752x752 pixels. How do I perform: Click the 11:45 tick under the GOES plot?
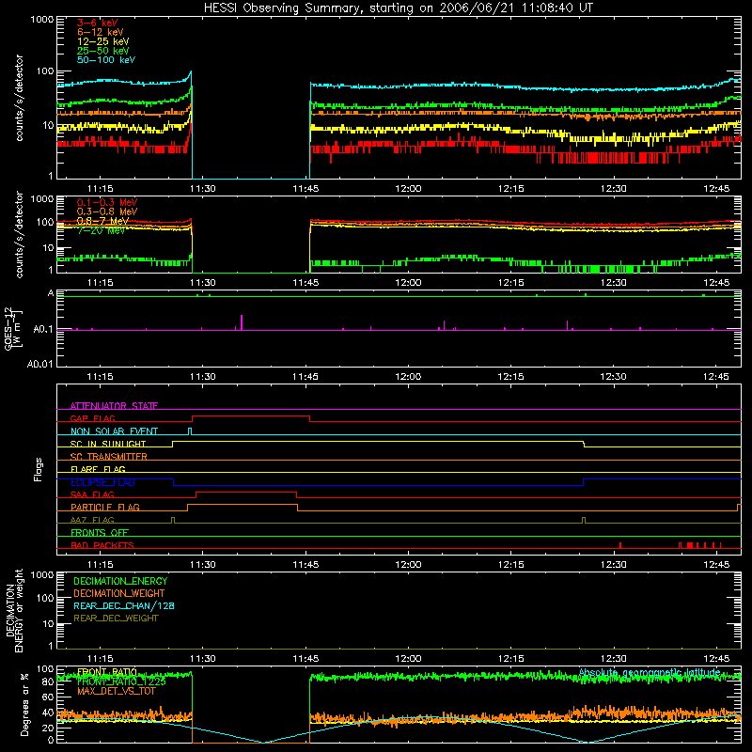coord(305,377)
